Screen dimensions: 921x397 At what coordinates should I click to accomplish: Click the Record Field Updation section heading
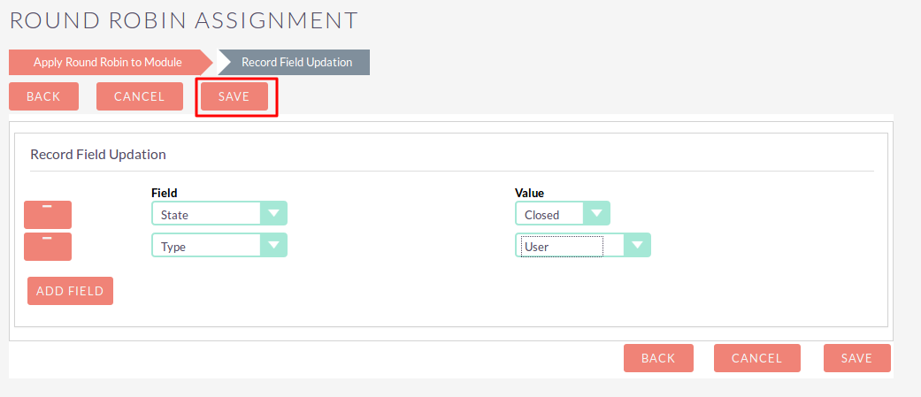coord(98,154)
